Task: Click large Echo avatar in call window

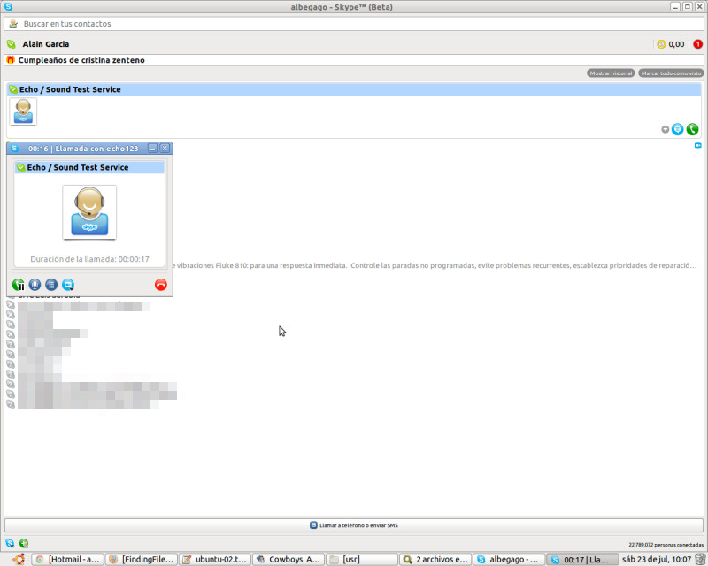Action: (89, 212)
